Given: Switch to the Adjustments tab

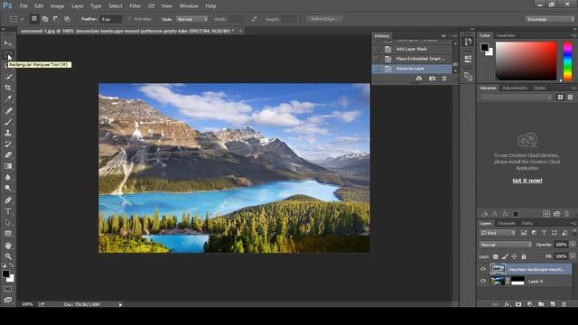Looking at the screenshot, I should (x=515, y=88).
